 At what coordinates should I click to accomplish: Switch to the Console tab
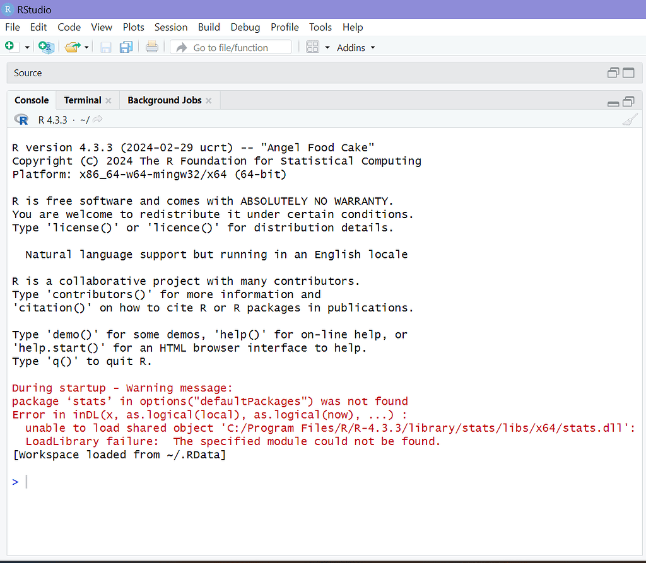pos(32,100)
